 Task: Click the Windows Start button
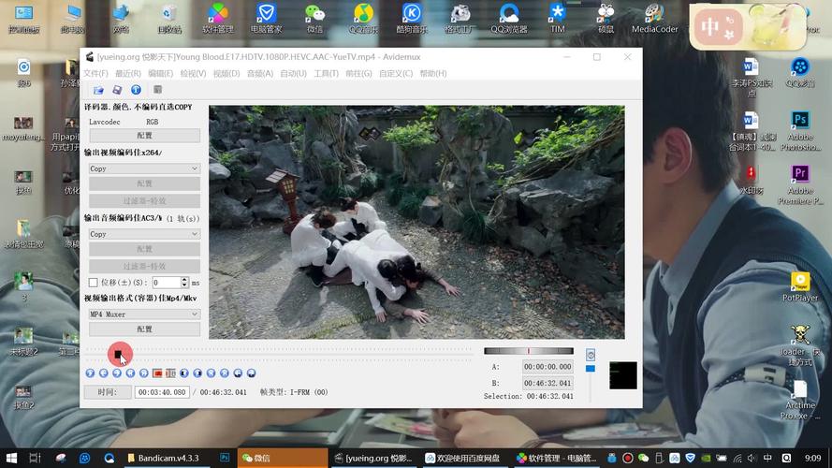(11, 458)
